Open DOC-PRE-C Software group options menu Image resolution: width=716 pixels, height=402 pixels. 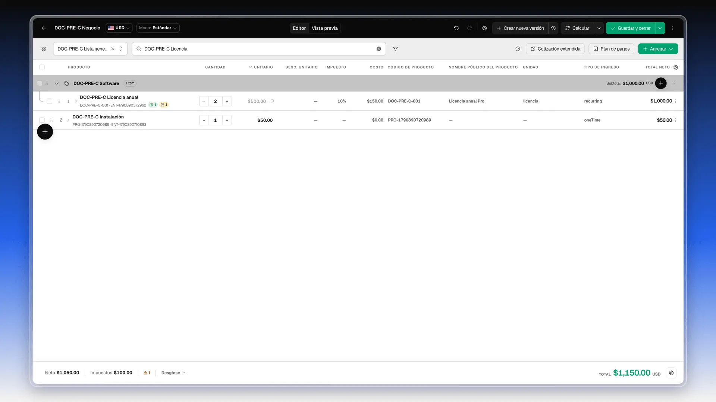click(x=674, y=83)
